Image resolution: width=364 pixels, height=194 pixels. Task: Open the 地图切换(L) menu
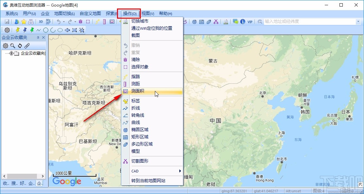pos(65,14)
